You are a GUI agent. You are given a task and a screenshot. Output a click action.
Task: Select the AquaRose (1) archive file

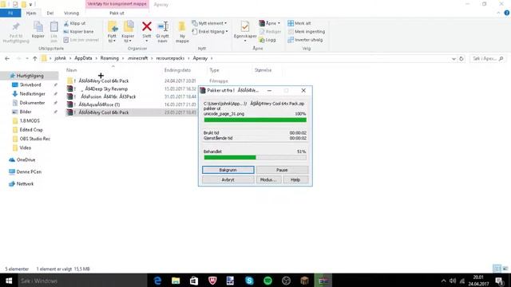(99, 104)
